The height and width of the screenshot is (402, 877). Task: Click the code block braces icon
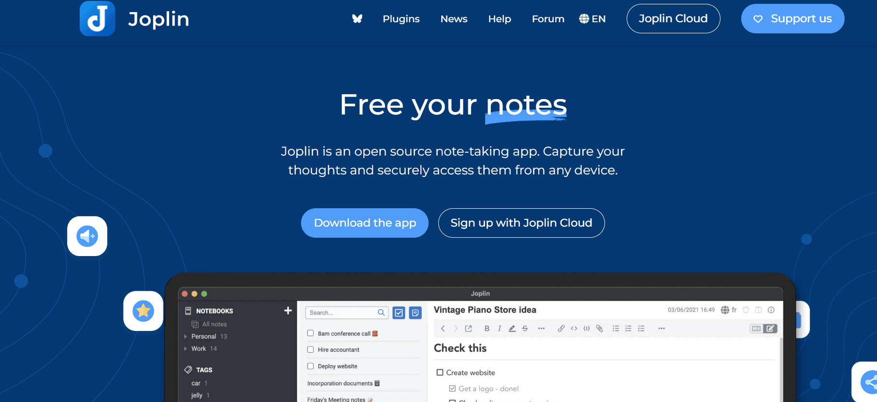pyautogui.click(x=587, y=329)
